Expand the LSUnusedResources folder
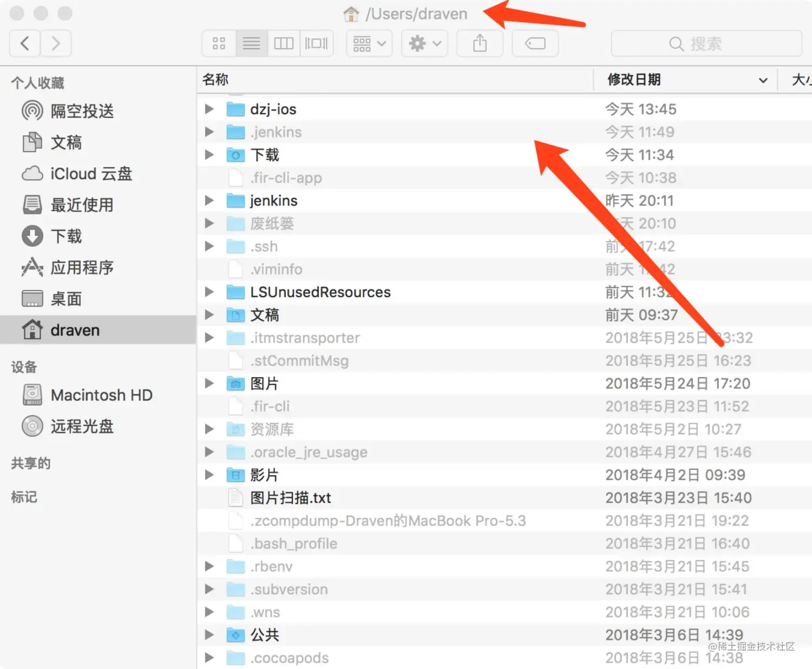Image resolution: width=812 pixels, height=669 pixels. click(x=209, y=292)
